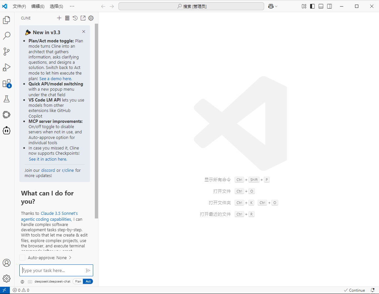Click the 'What can I do for you?' heading
The width and height of the screenshot is (379, 294).
47,197
